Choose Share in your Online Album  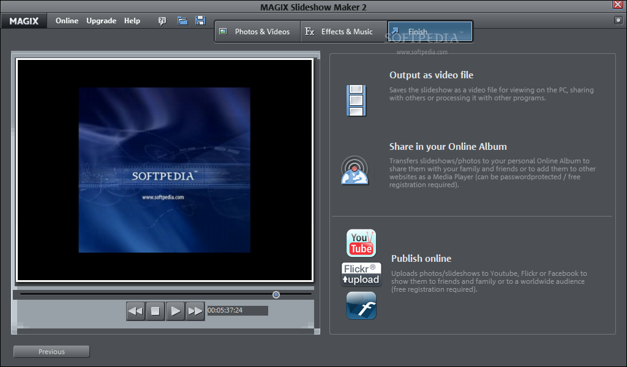click(448, 147)
